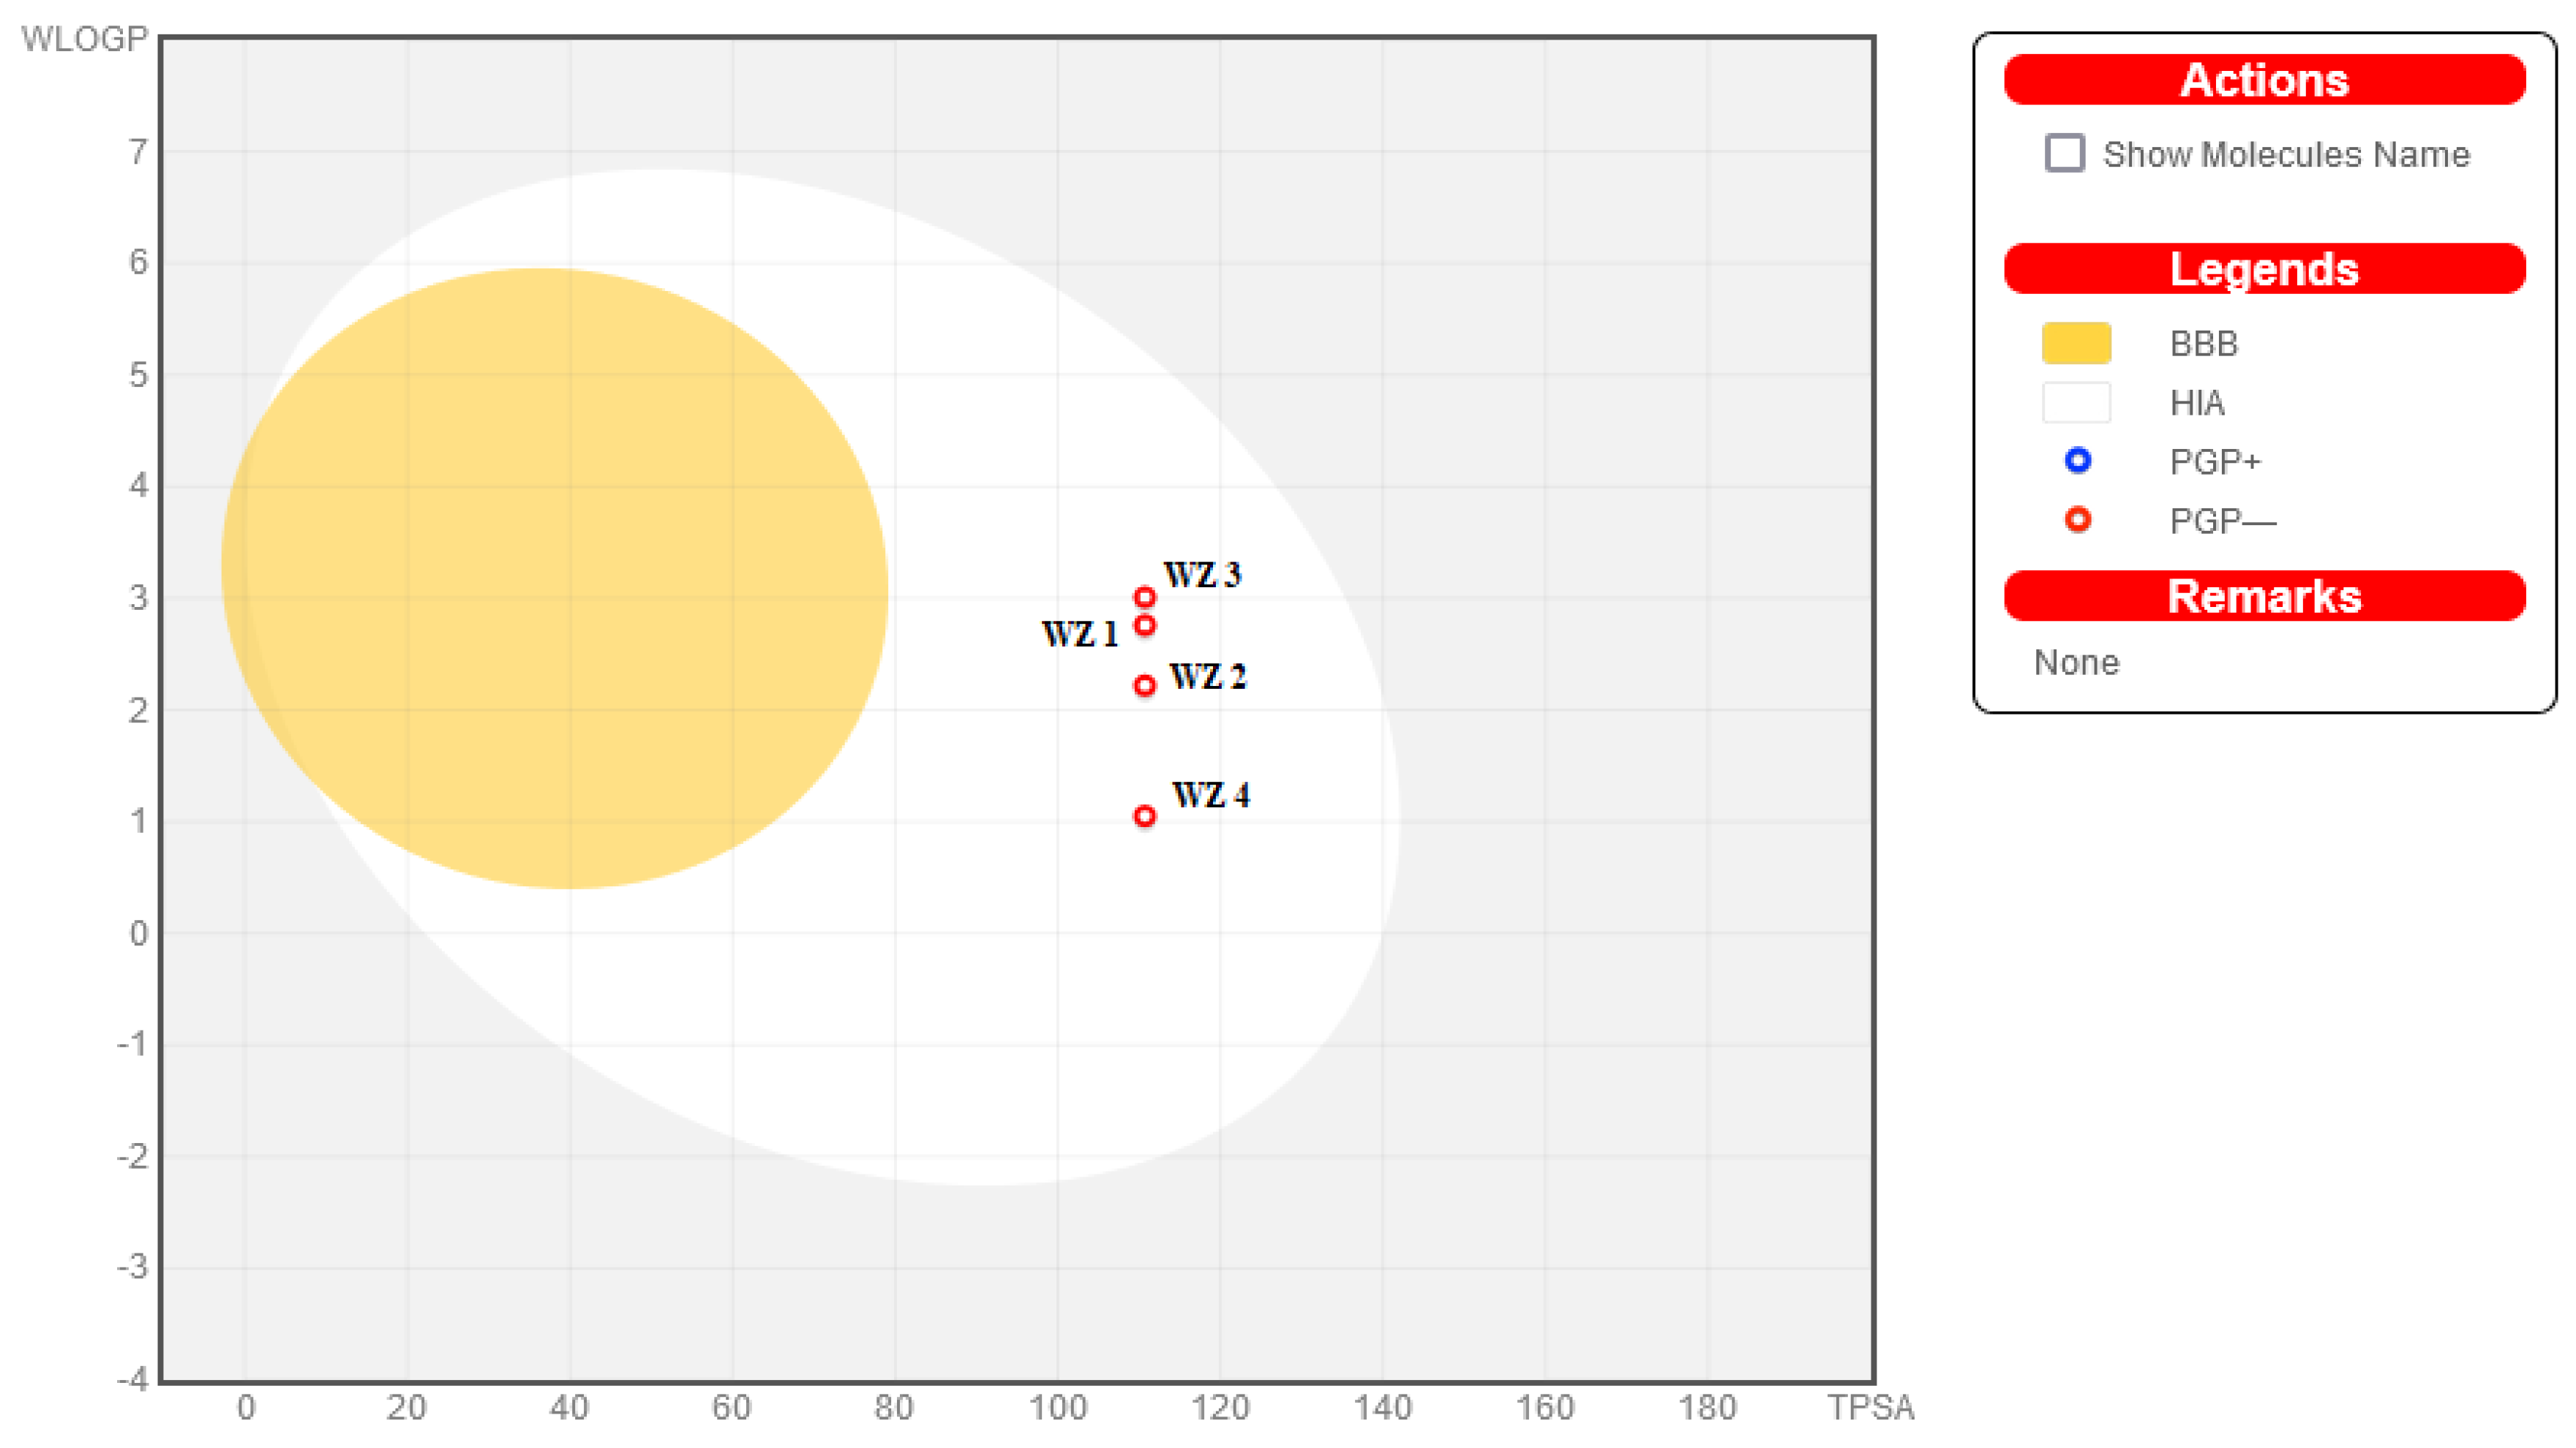Click the Show Molecules Name label text
This screenshot has width=2576, height=1448.
coord(2286,155)
